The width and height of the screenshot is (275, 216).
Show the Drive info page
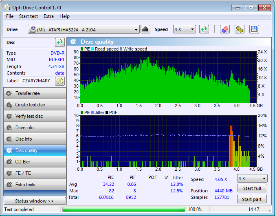[x=35, y=128]
